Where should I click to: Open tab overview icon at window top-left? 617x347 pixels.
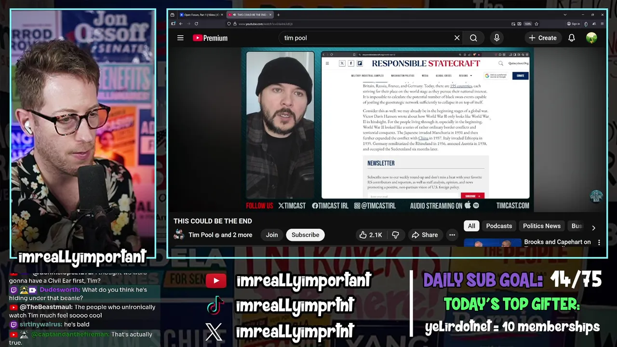click(x=173, y=14)
